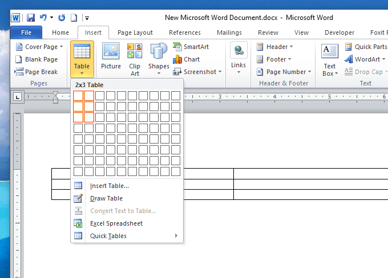Expand the Cover Page gallery
Screen dimensions: 388x278
pyautogui.click(x=39, y=47)
